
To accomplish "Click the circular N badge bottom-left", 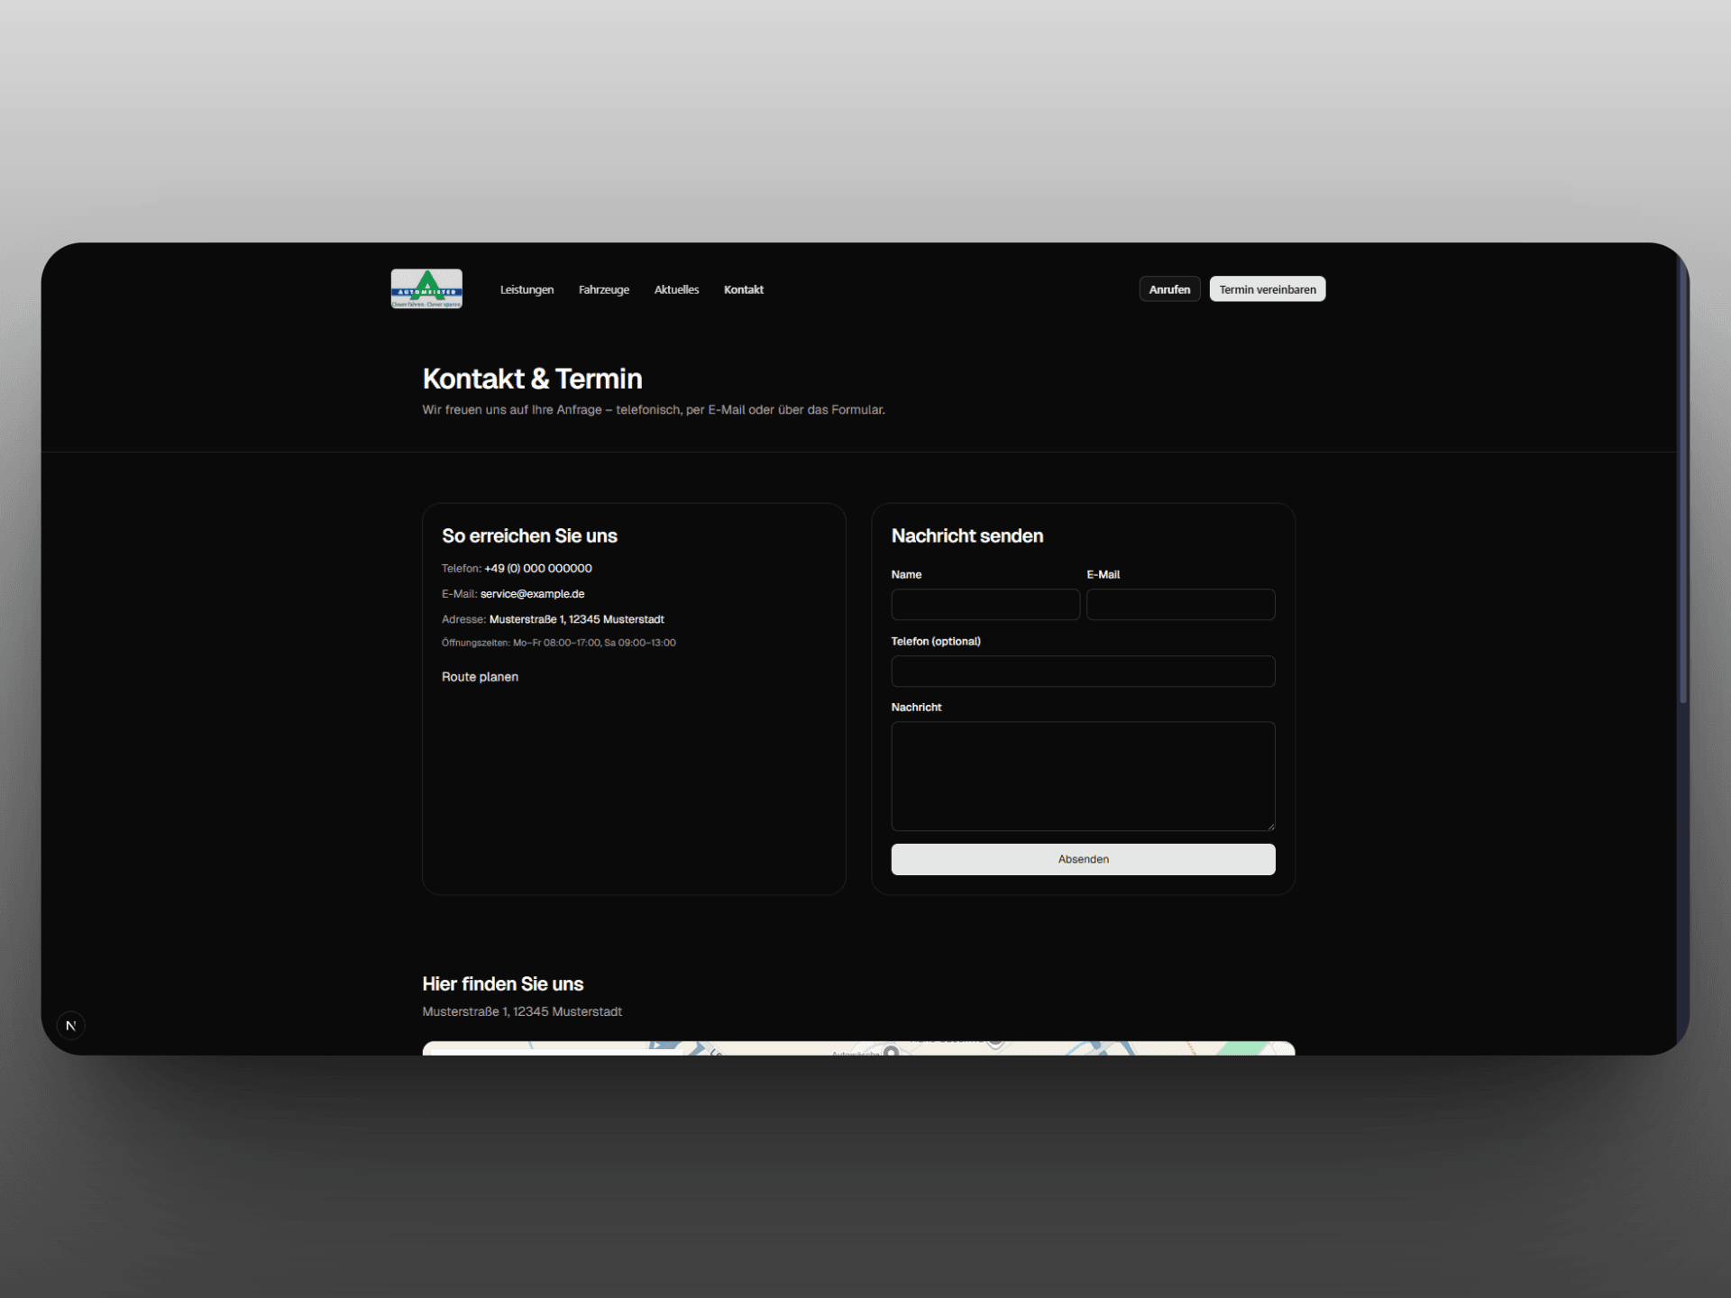I will click(71, 1025).
